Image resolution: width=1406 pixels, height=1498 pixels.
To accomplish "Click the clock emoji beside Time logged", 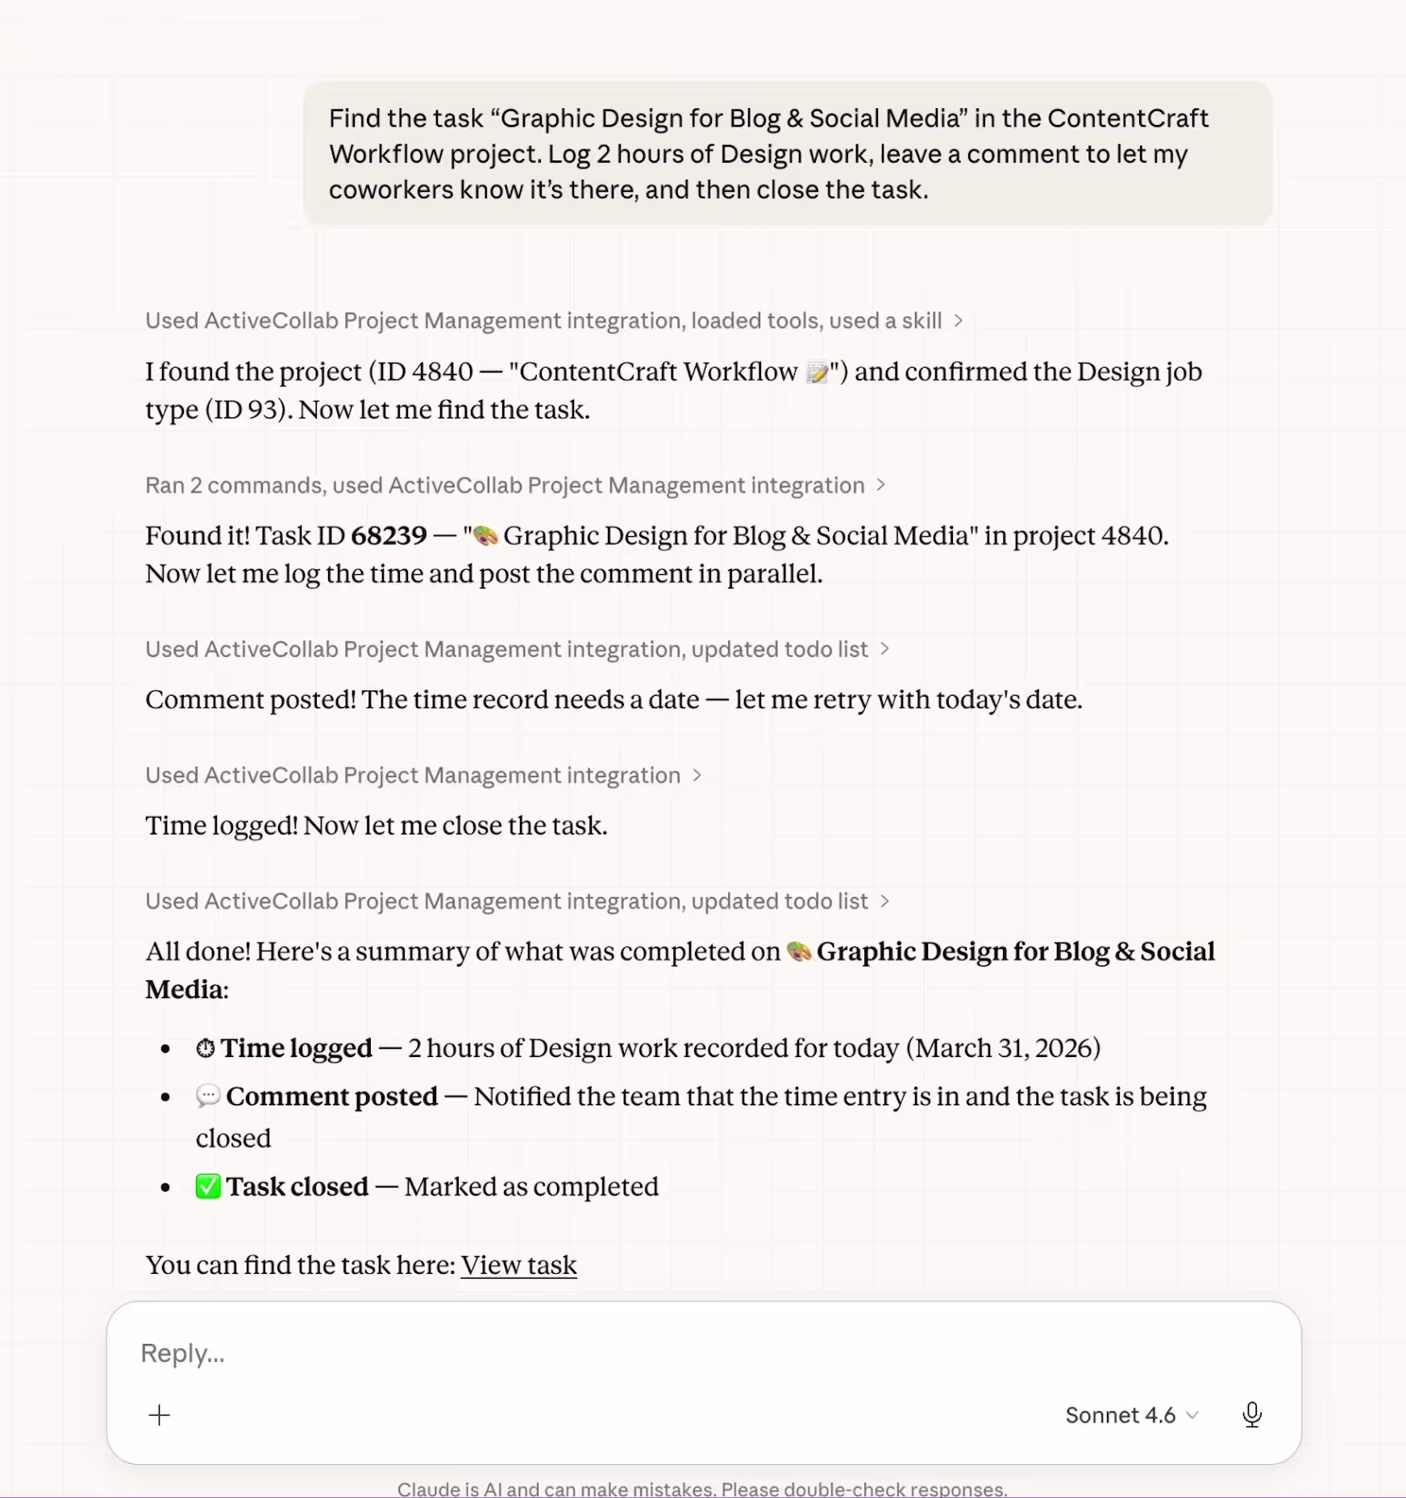I will click(x=206, y=1048).
